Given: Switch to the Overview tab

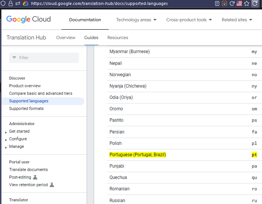Looking at the screenshot, I should point(66,38).
